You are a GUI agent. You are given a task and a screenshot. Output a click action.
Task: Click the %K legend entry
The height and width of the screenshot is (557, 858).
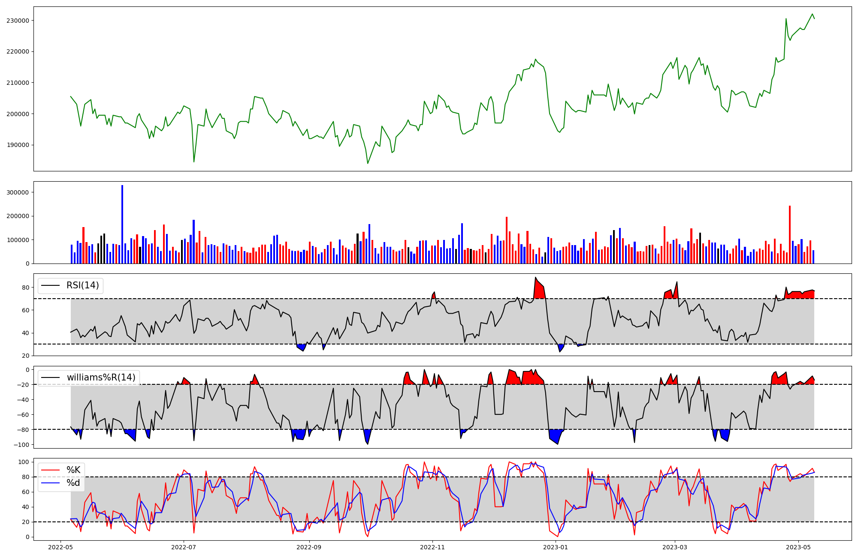73,470
